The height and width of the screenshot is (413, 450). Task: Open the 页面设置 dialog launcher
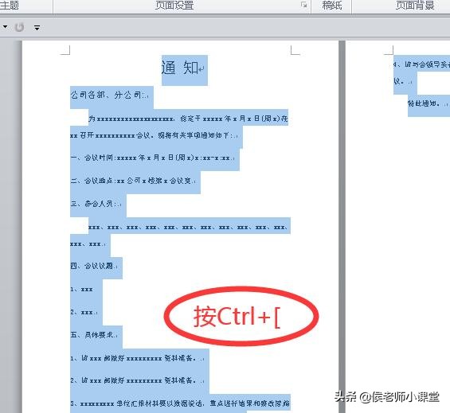pyautogui.click(x=304, y=4)
